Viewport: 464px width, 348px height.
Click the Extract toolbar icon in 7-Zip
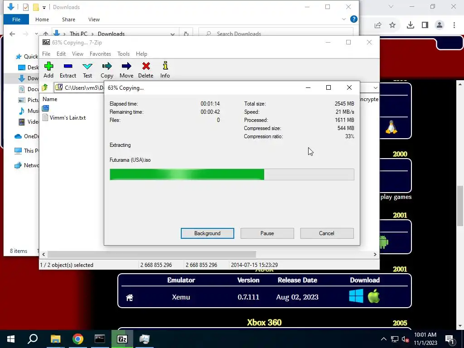(x=68, y=69)
